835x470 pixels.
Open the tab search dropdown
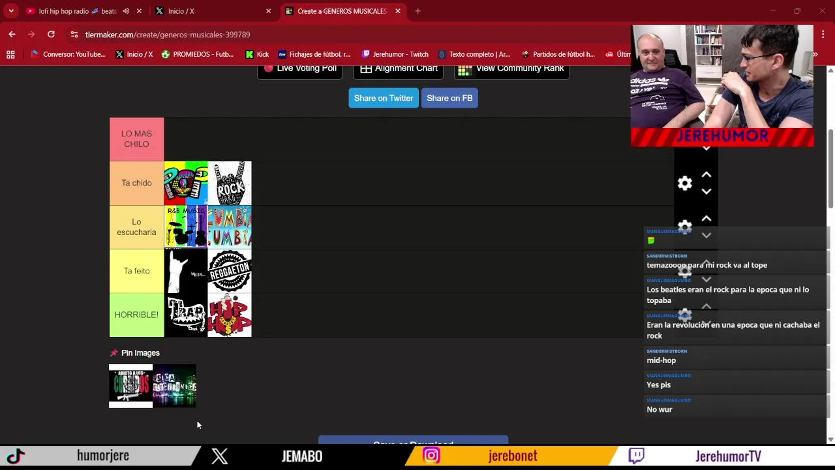pos(11,11)
